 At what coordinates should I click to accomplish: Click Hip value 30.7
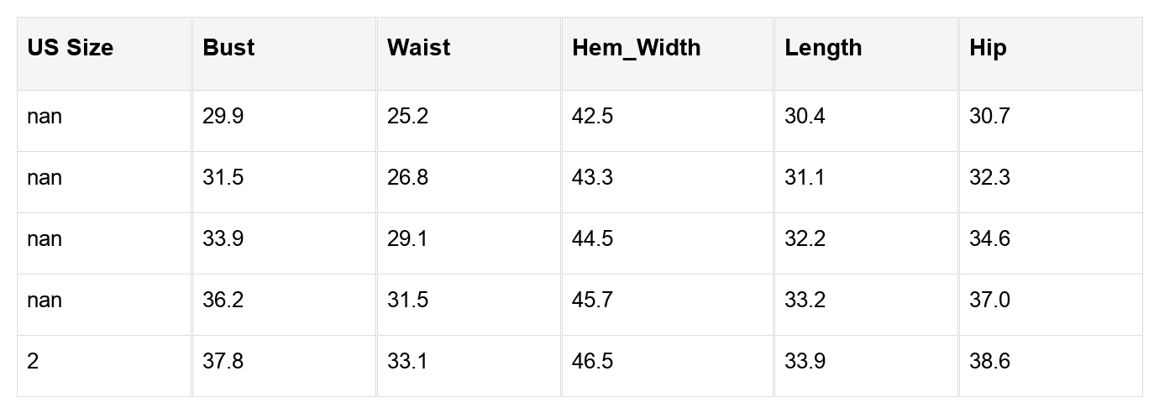pyautogui.click(x=989, y=116)
